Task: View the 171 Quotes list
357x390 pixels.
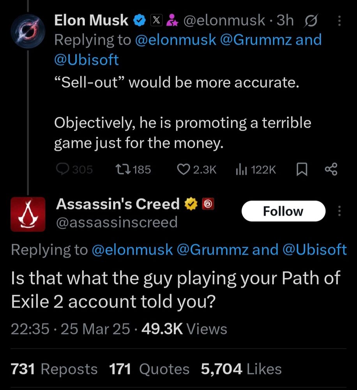Action: pyautogui.click(x=149, y=369)
